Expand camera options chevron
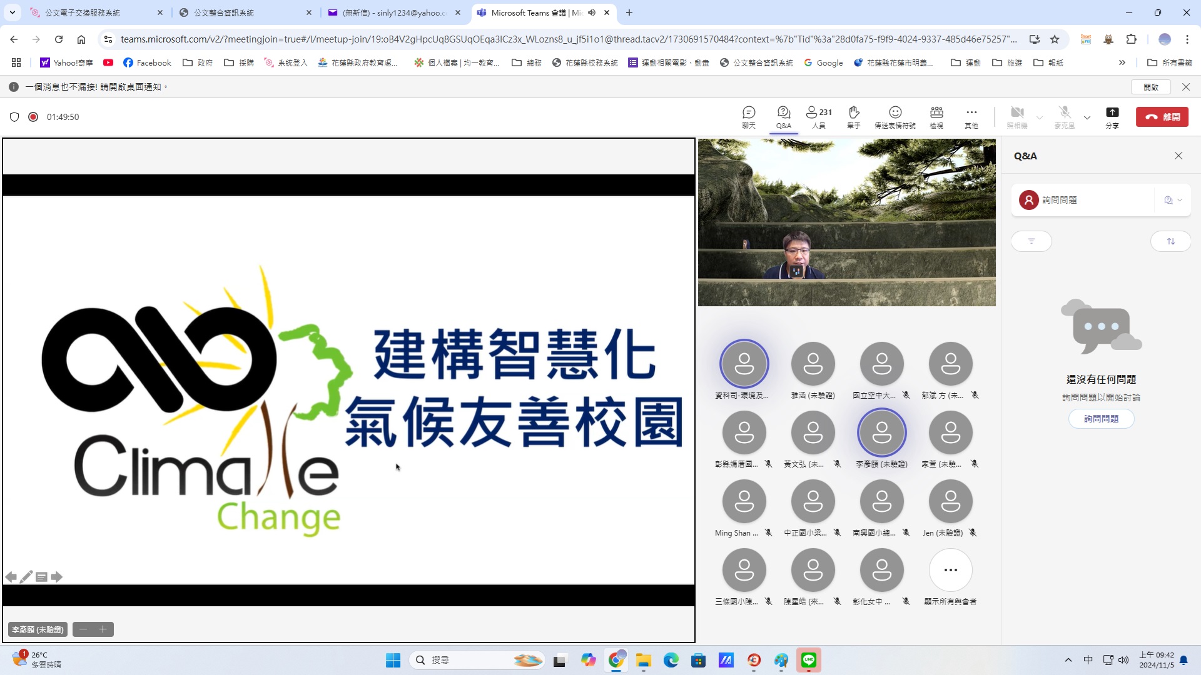This screenshot has width=1201, height=675. [x=1040, y=117]
